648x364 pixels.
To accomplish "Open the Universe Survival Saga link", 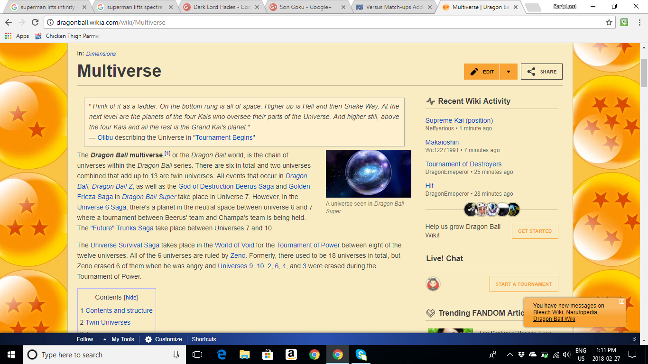I will [125, 245].
